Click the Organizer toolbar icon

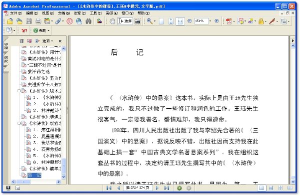[x=47, y=21]
